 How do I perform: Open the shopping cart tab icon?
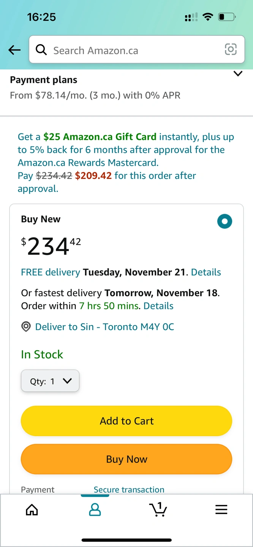click(158, 509)
